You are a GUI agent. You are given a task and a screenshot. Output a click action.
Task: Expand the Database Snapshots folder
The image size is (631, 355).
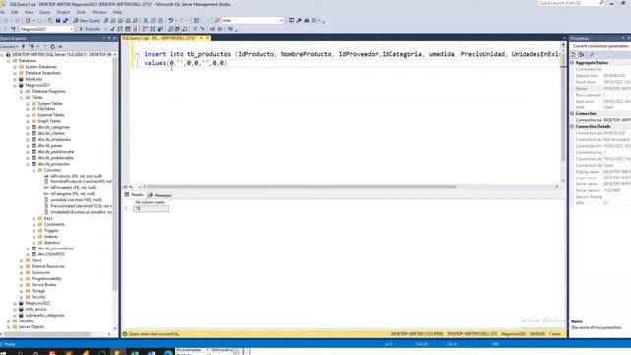pos(15,73)
